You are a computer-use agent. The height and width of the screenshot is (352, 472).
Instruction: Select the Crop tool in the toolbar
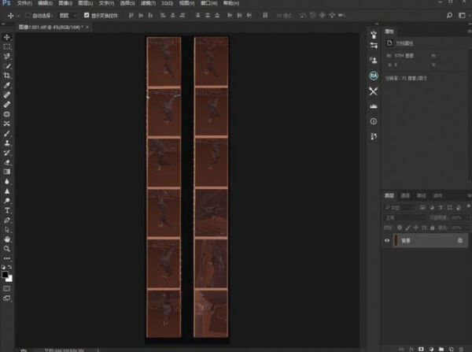(x=7, y=76)
